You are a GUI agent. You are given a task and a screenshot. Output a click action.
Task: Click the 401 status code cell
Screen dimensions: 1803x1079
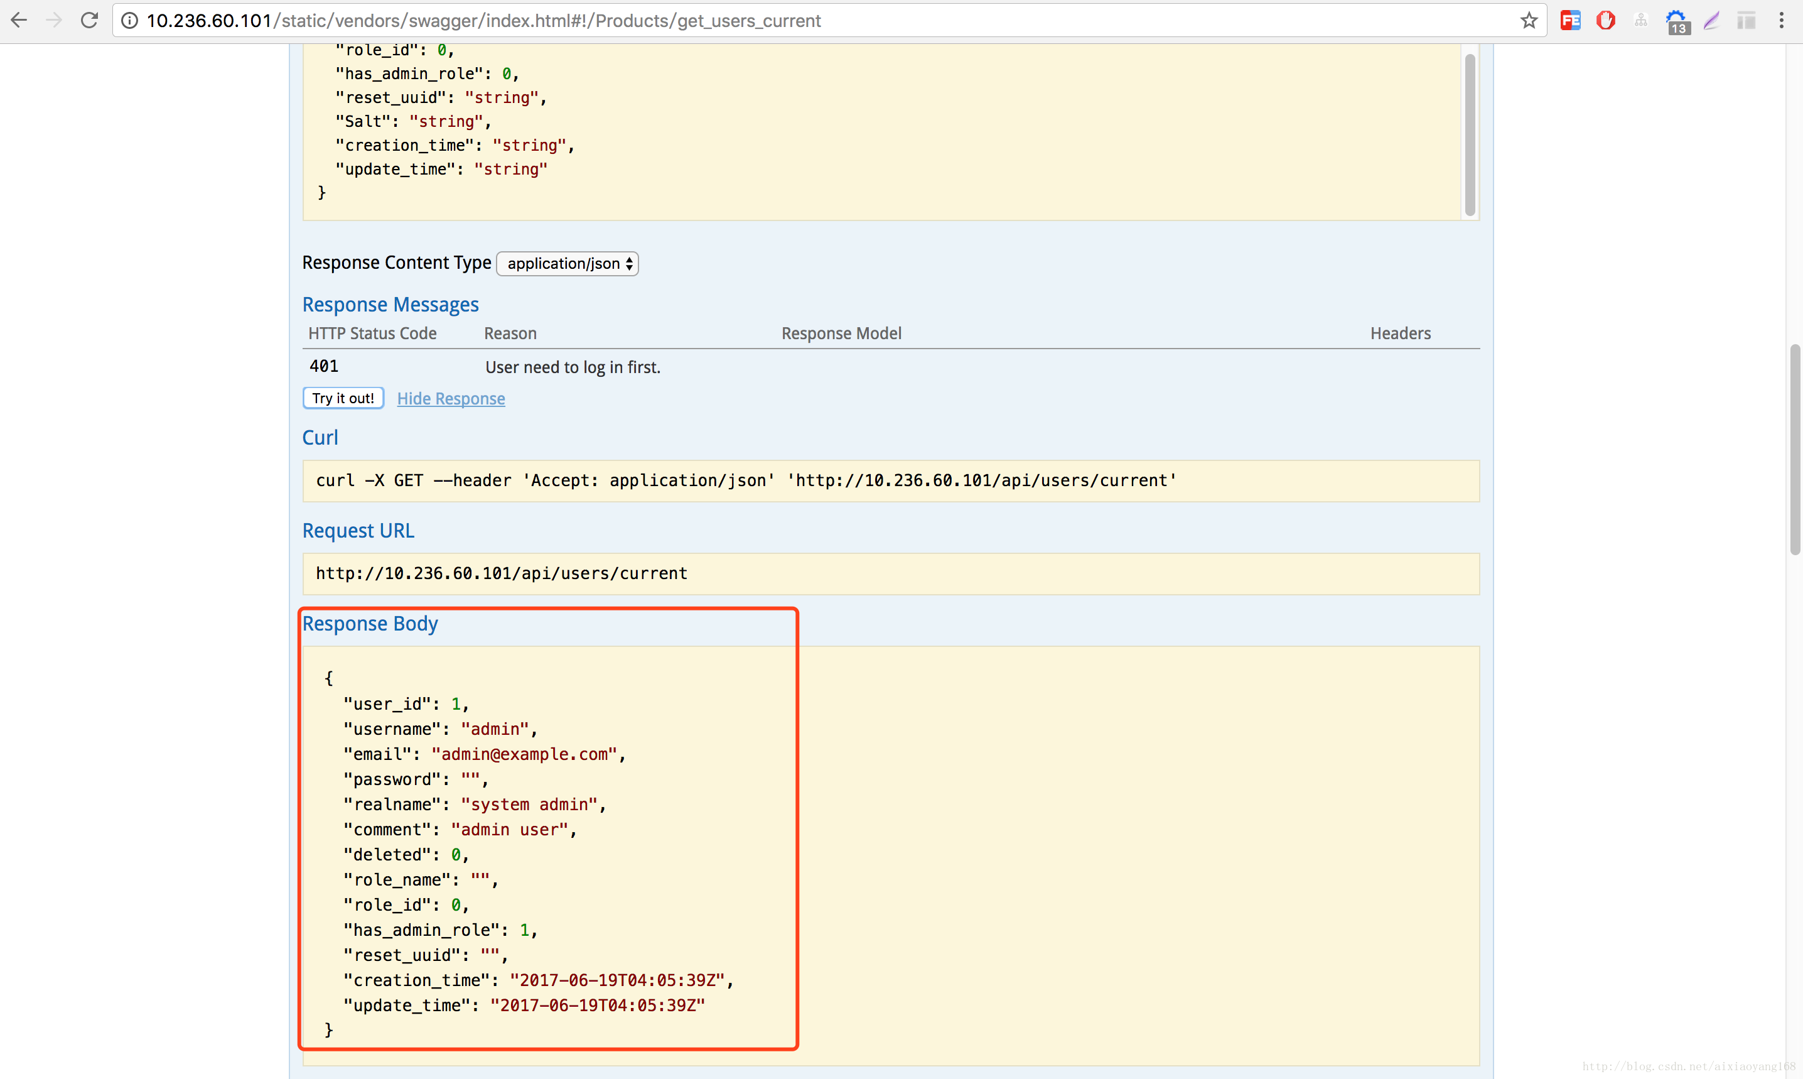click(x=324, y=366)
